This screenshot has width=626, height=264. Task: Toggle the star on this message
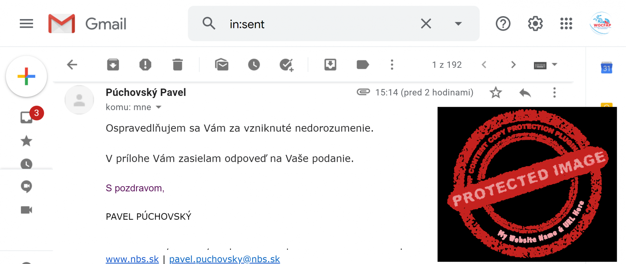[x=496, y=93]
